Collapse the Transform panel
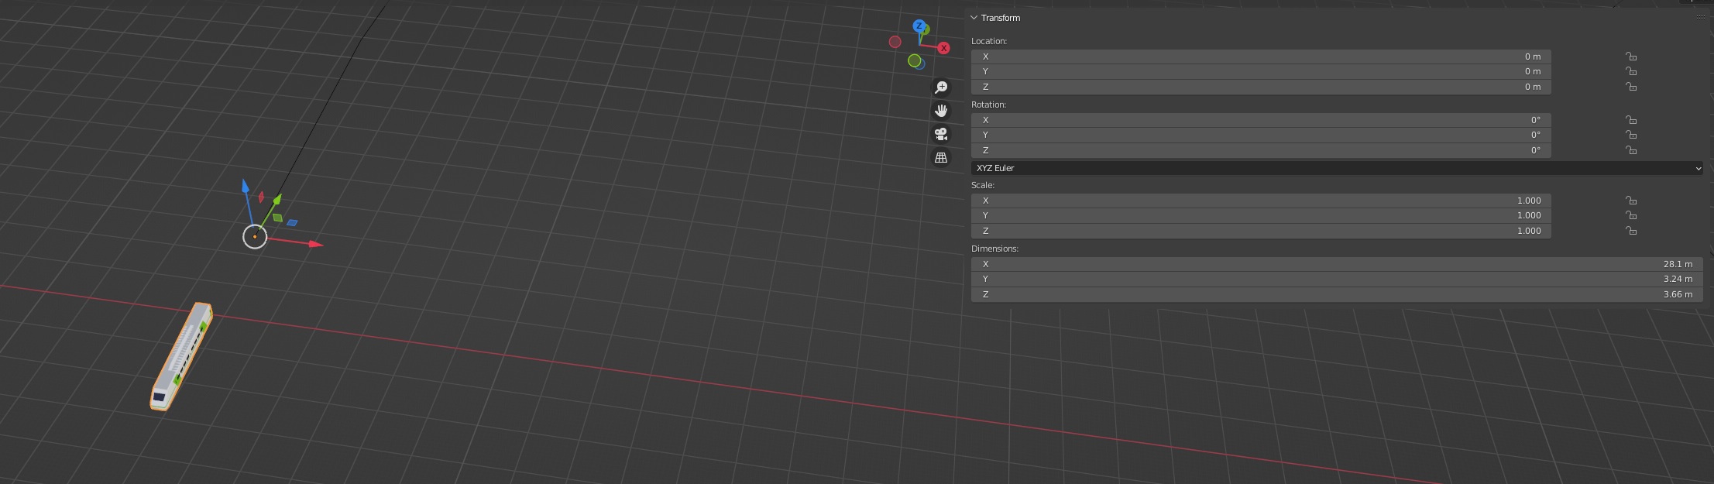 point(974,18)
